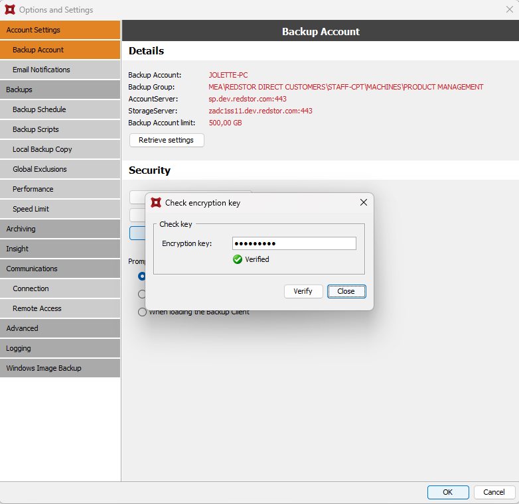The width and height of the screenshot is (519, 504).
Task: Click the first Security button behind dialog
Action: click(137, 197)
